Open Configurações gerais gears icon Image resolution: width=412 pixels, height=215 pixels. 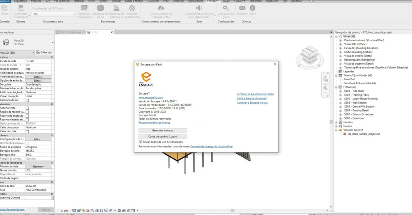tap(226, 8)
